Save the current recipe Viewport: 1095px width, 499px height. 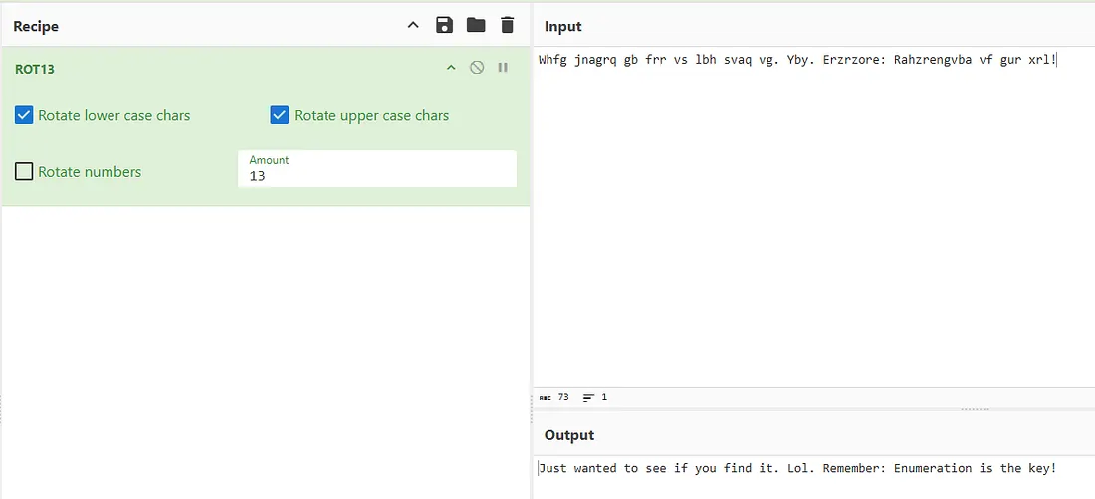tap(445, 25)
